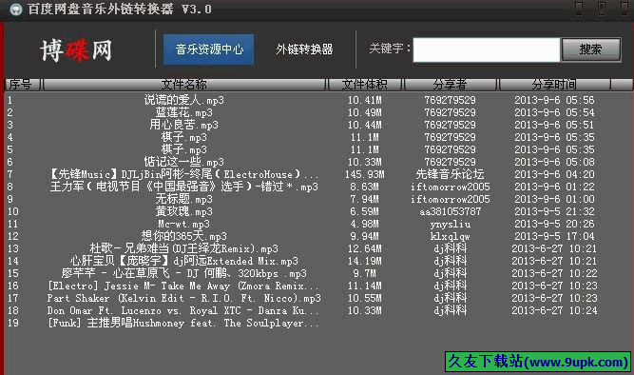Click the sharer aa381053787

[450, 211]
